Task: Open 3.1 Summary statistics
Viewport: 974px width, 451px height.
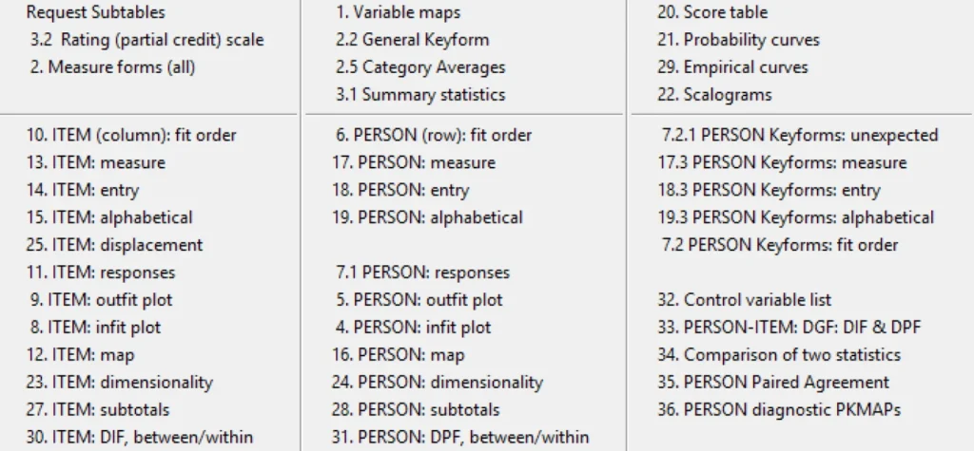Action: coord(419,95)
